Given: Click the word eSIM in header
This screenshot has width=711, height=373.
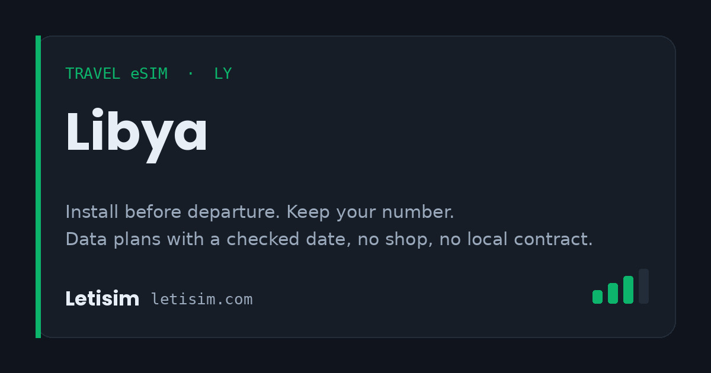Looking at the screenshot, I should (x=149, y=74).
